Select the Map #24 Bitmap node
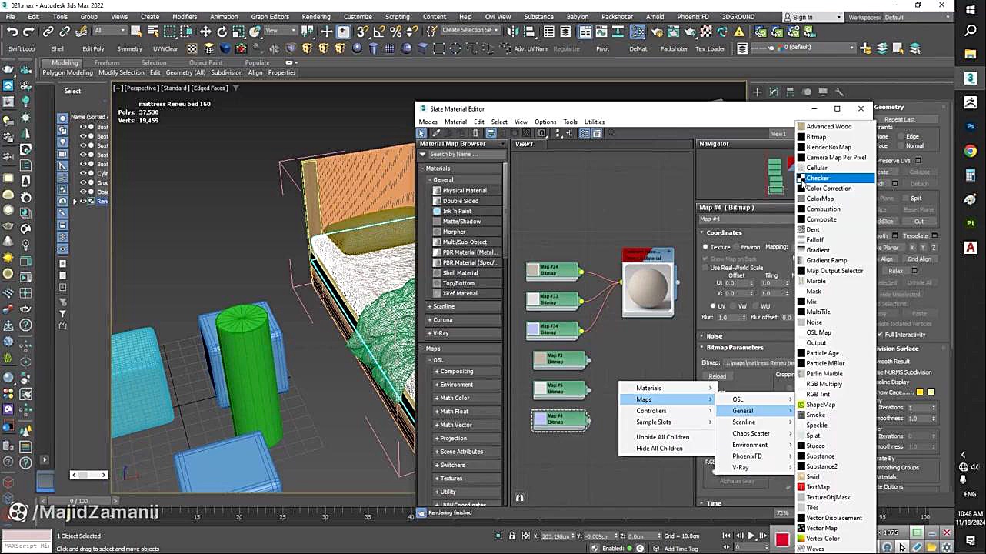Screen dimensions: 986x554 pos(552,271)
